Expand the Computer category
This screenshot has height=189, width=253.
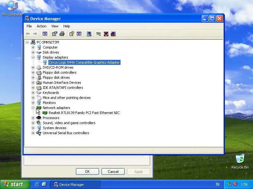[x=33, y=47]
